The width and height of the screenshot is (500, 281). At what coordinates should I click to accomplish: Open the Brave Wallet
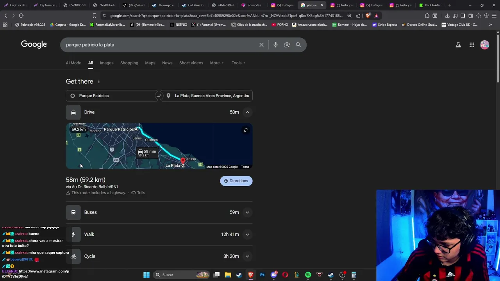click(471, 16)
